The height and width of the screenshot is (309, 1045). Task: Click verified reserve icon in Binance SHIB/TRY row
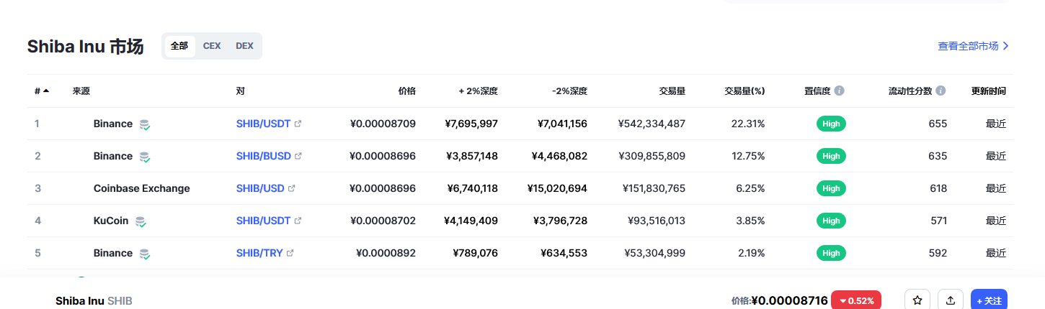[x=145, y=254]
